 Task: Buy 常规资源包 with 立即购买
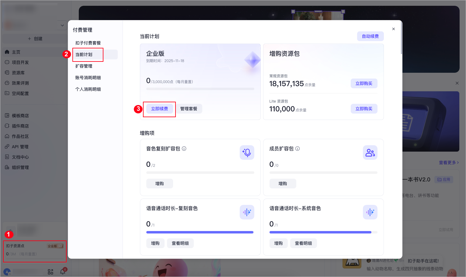(364, 83)
